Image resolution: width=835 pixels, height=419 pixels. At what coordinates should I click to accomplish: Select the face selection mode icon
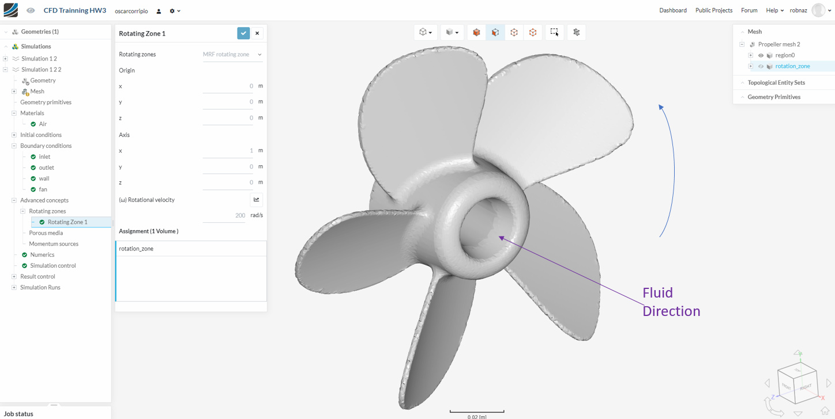coord(495,32)
